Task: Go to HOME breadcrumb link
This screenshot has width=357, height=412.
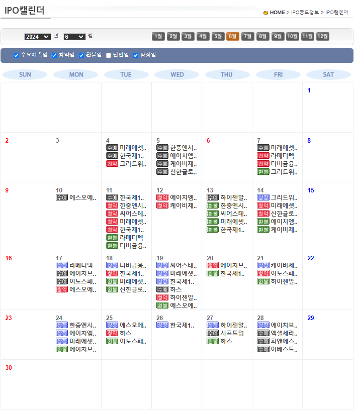Action: 277,13
